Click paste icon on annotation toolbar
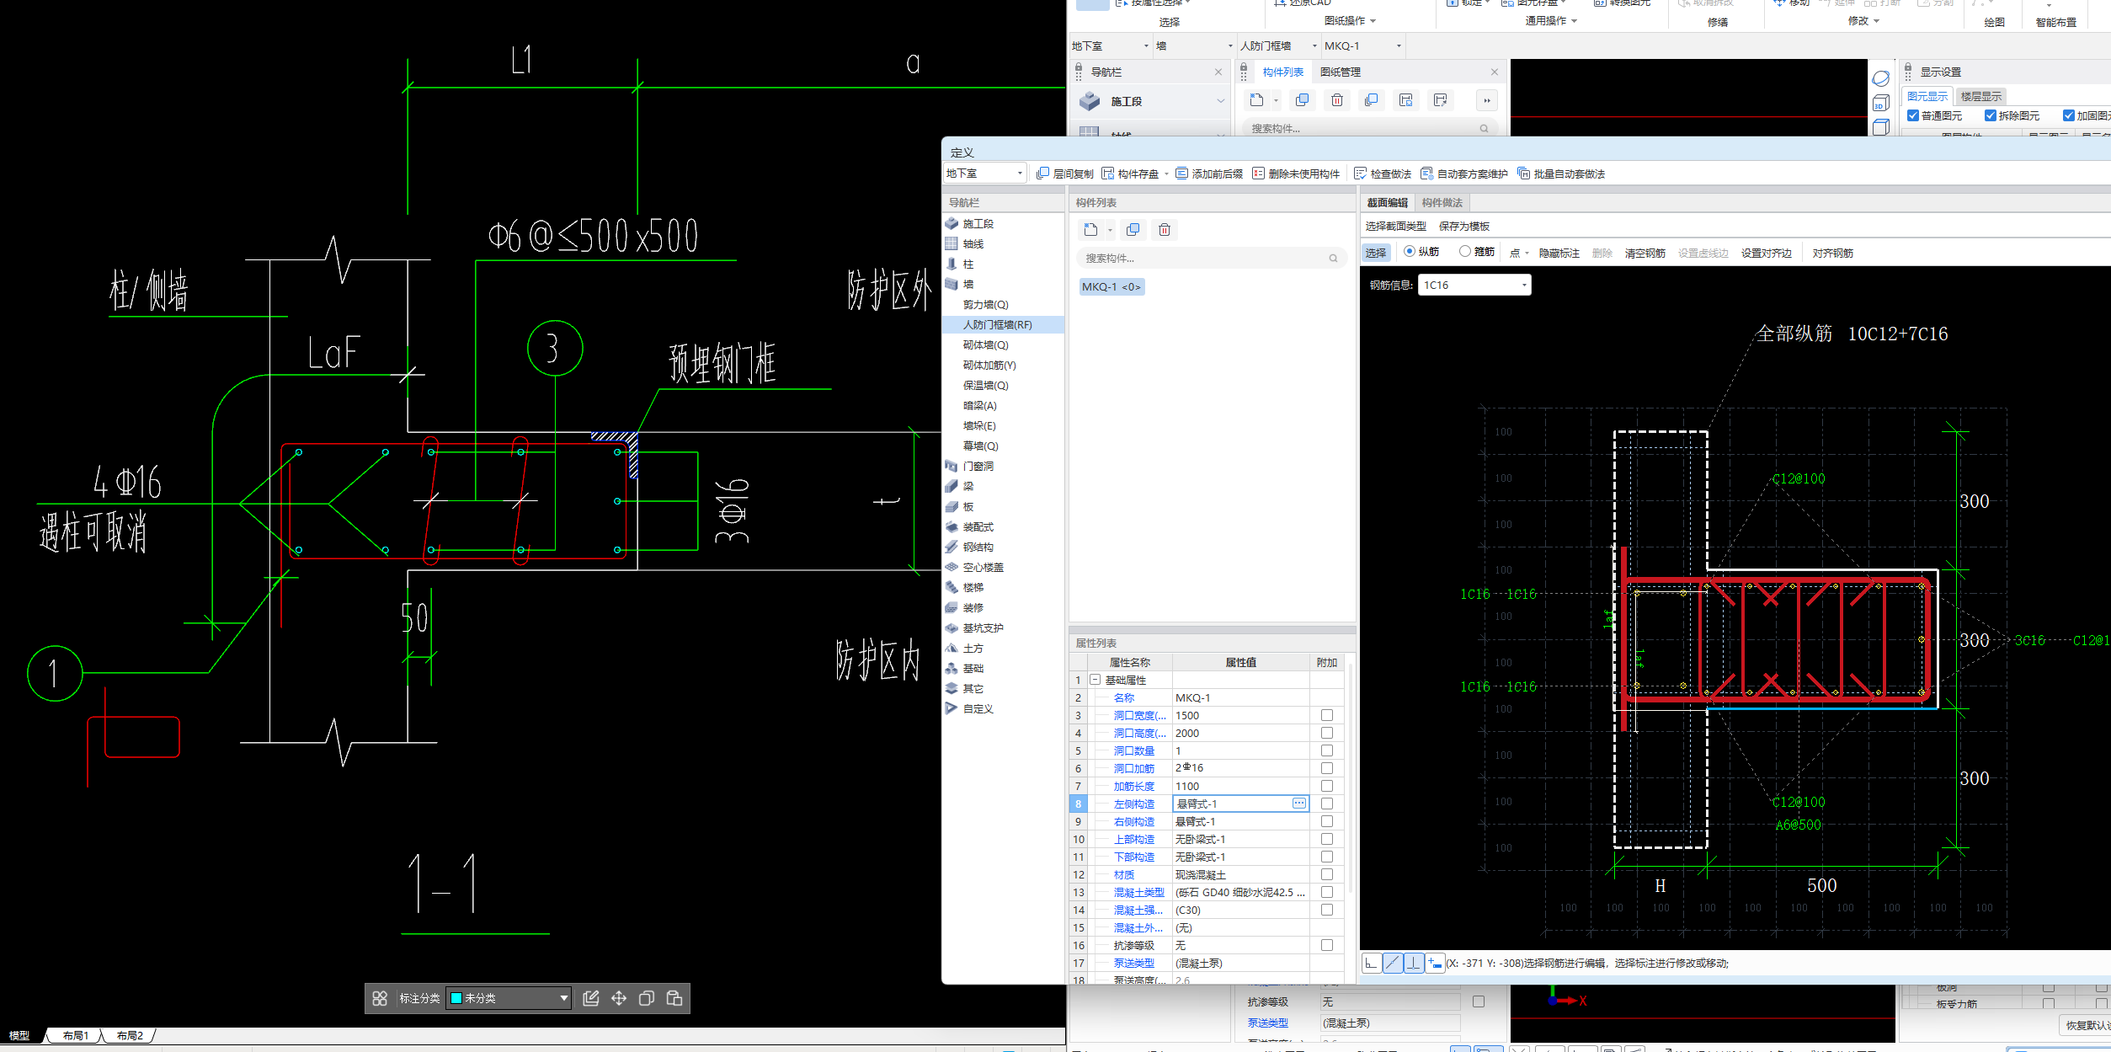2111x1052 pixels. click(x=674, y=998)
